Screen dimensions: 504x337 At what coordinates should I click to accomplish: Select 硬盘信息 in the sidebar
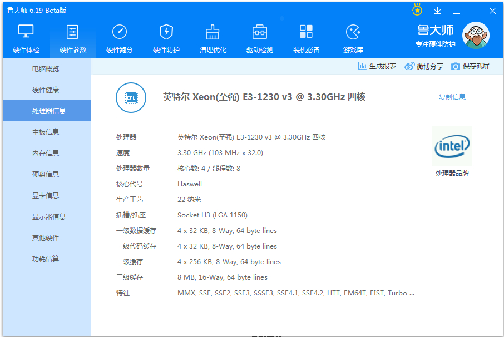[x=47, y=174]
